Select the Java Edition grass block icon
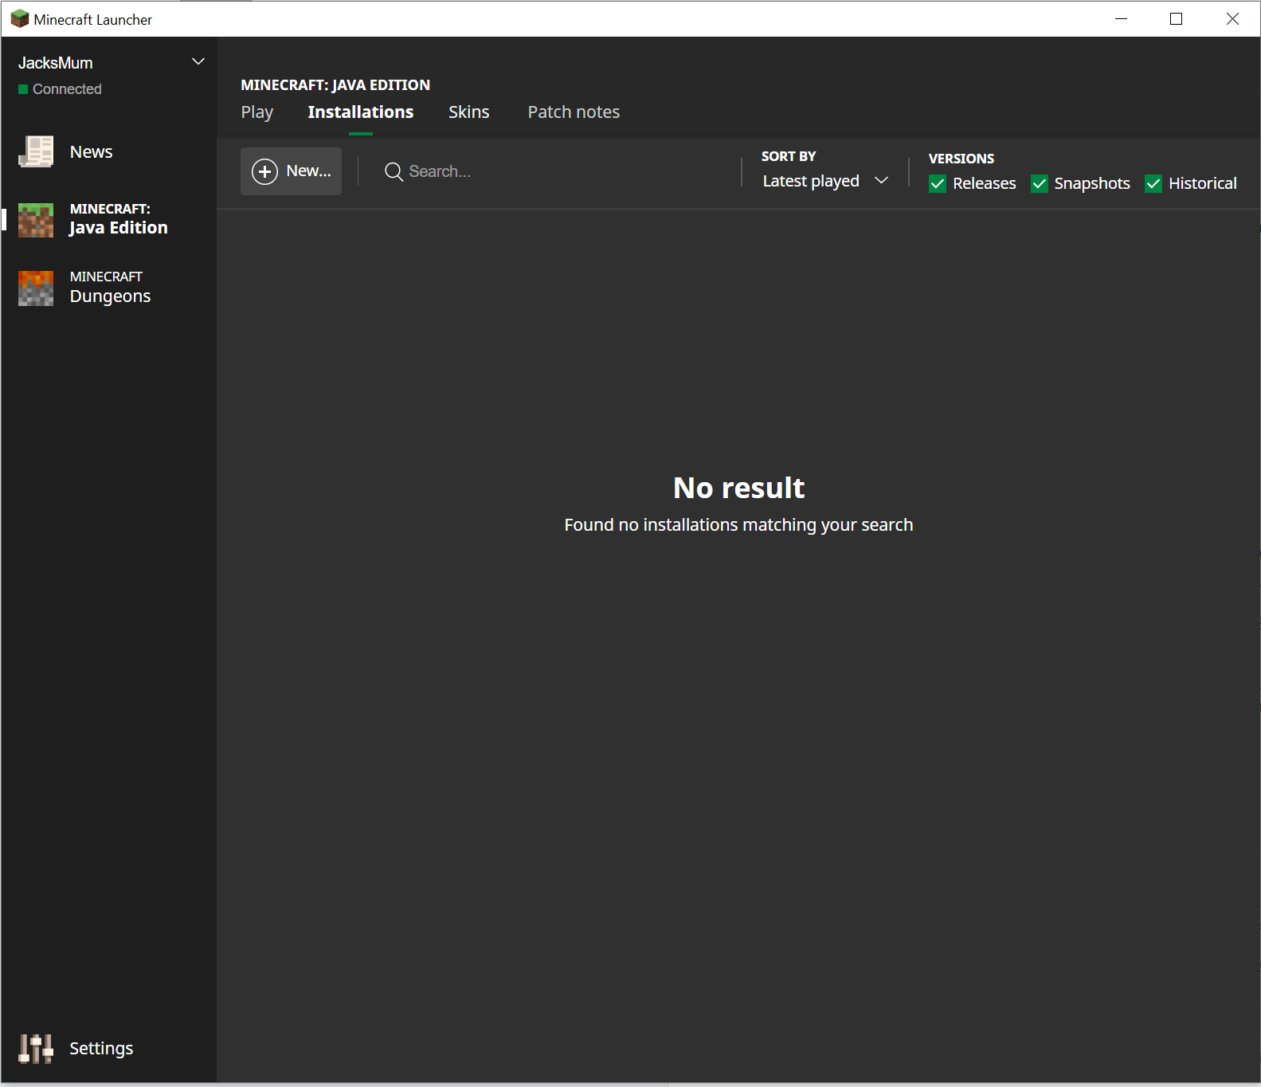 coord(36,220)
